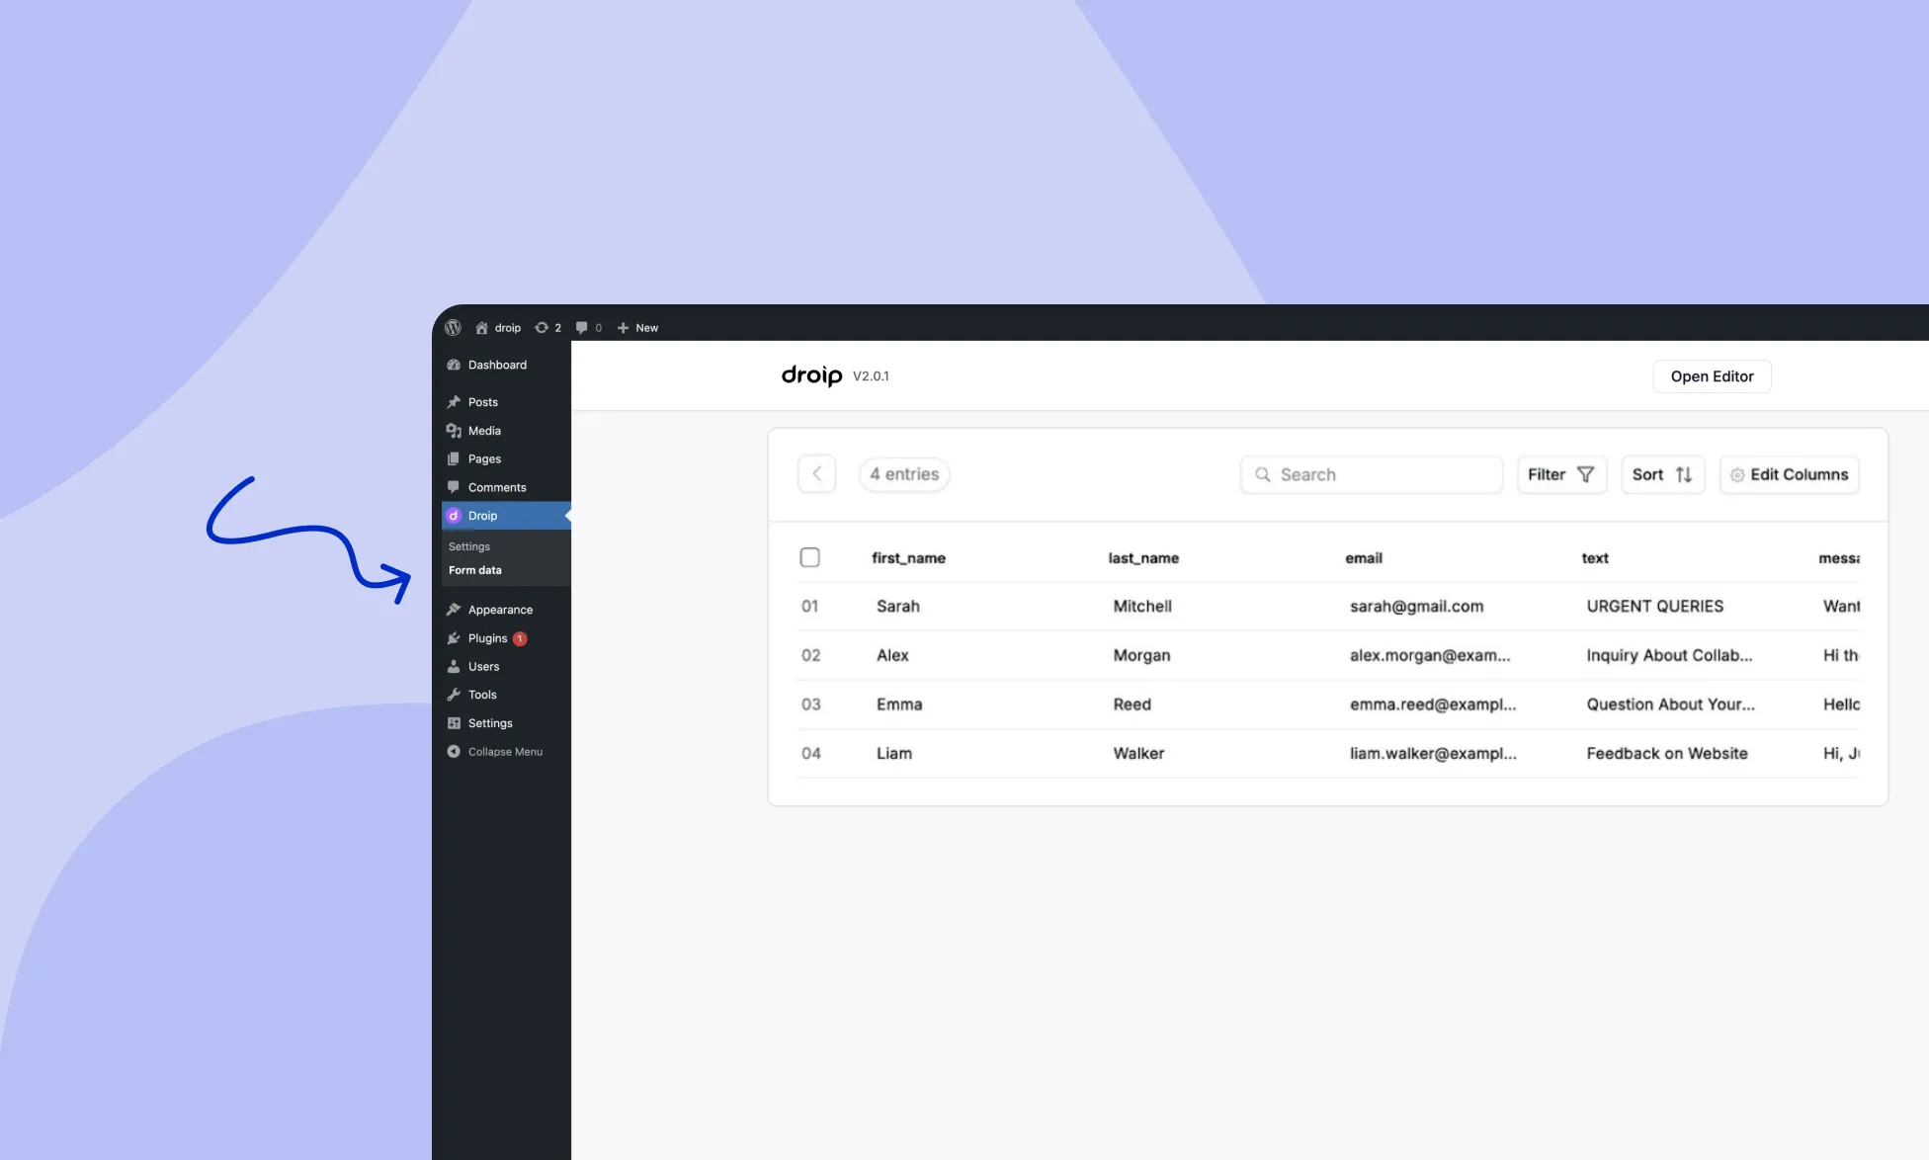Open Form data submenu
1929x1160 pixels.
(475, 570)
